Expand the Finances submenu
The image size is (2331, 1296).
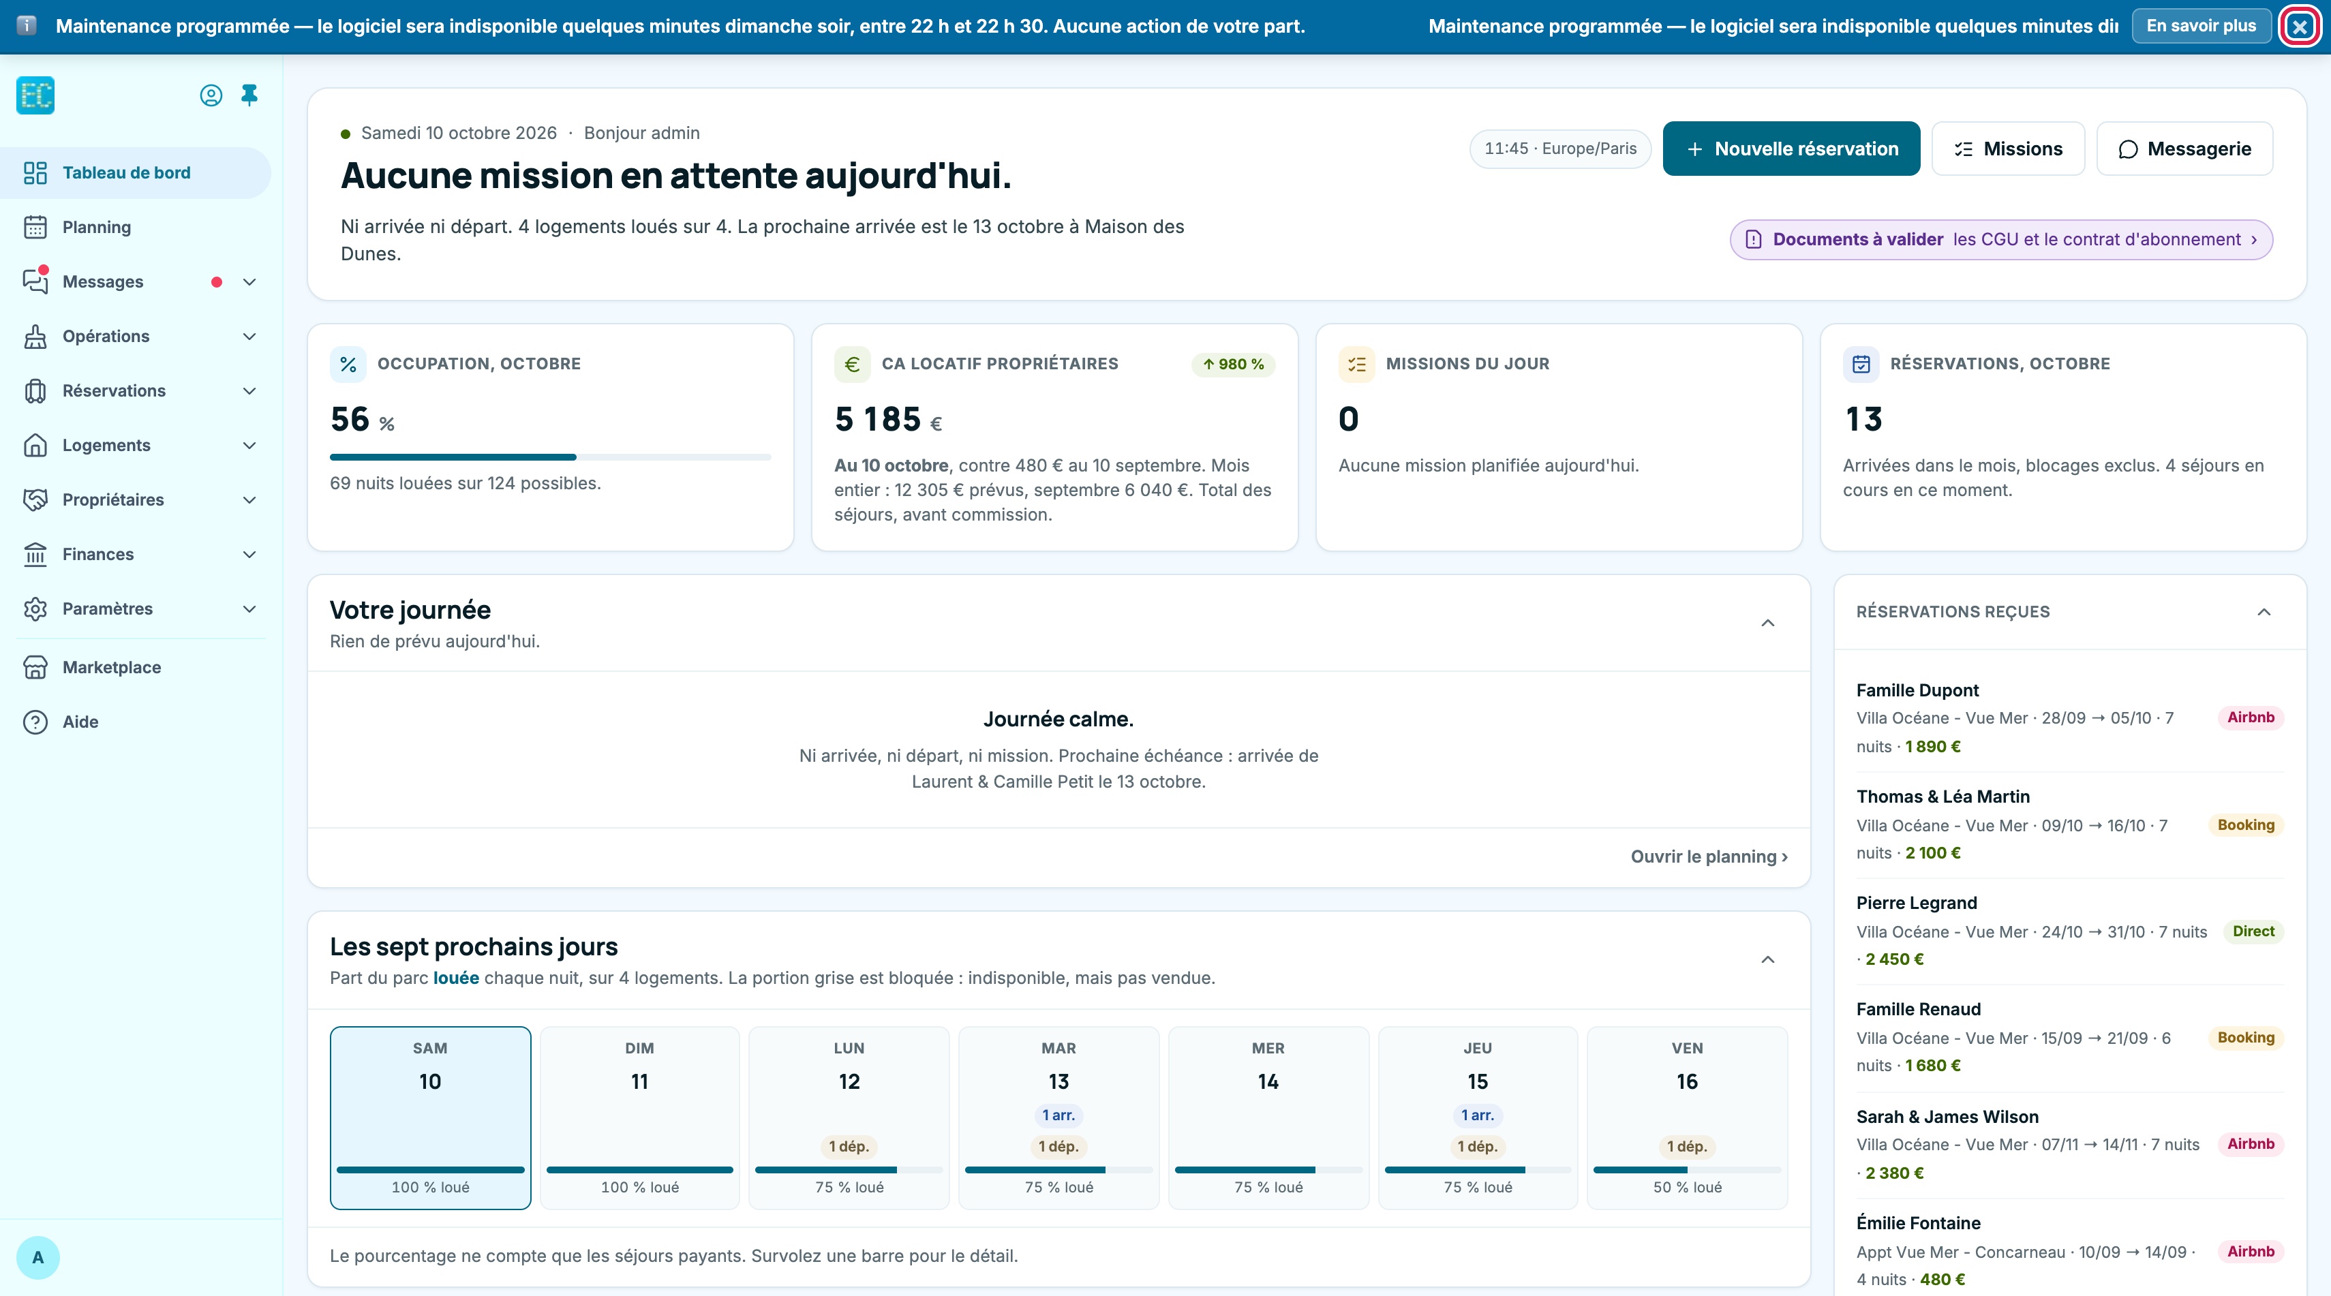249,555
